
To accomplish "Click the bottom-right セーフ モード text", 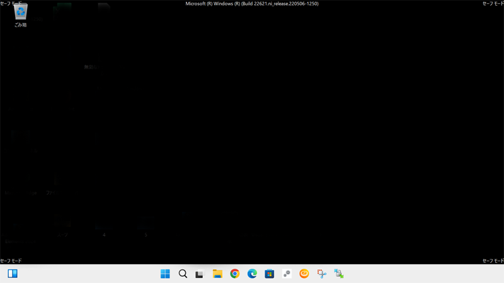I will coord(493,260).
